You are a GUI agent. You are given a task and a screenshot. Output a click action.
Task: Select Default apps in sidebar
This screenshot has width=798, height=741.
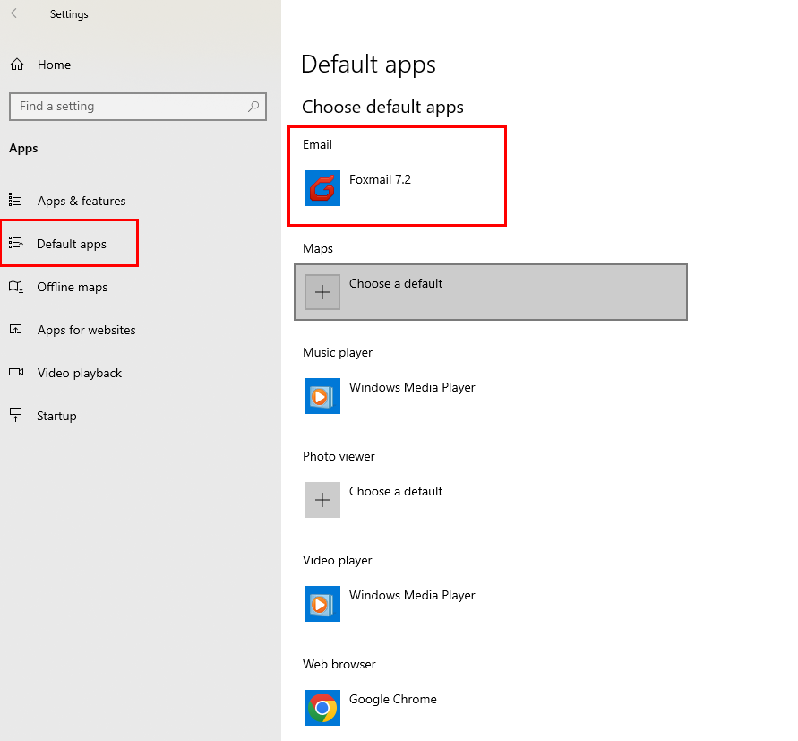pos(72,244)
